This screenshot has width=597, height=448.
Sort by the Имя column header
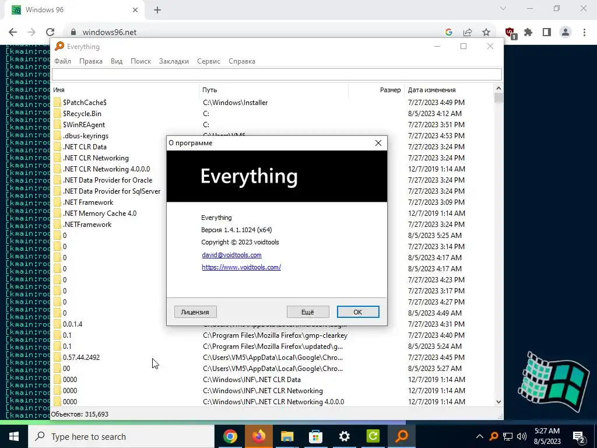(125, 90)
